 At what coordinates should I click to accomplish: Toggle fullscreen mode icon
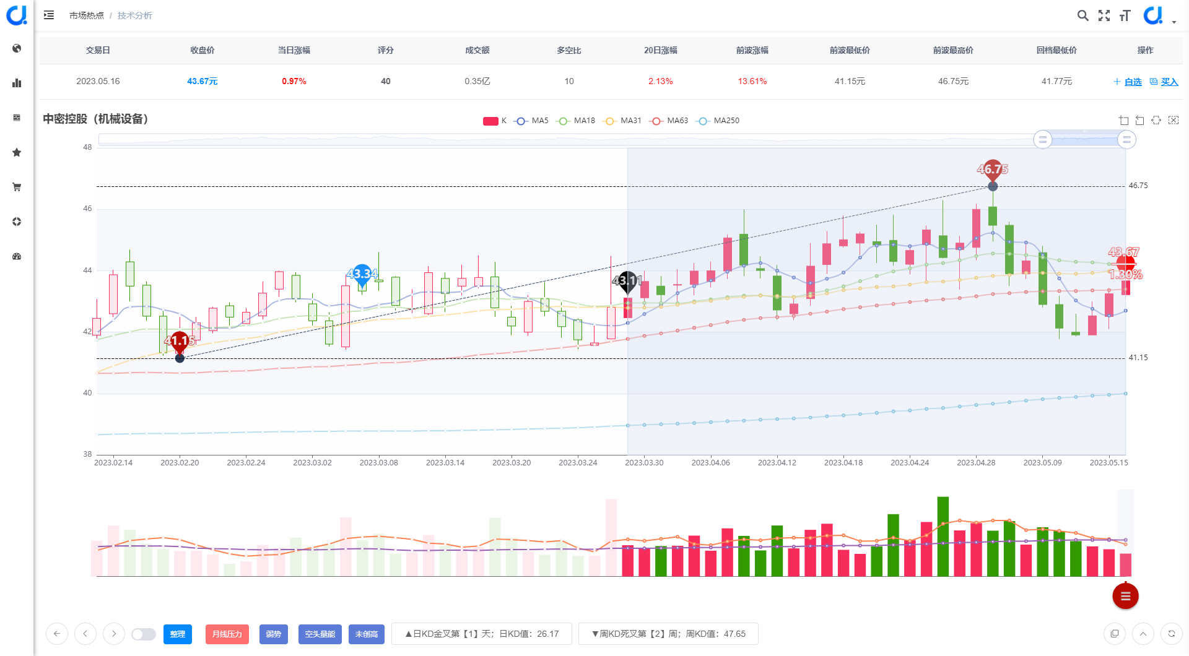pos(1104,15)
